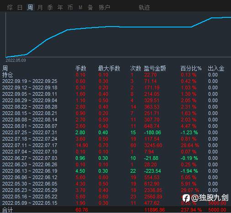Viewport: 231px width, 213px height.
Task: Click loss amount -223.54
Action: coord(152,171)
